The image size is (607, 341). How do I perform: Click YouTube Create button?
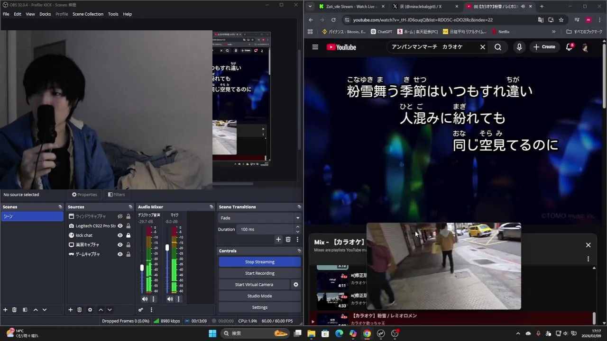tap(544, 47)
